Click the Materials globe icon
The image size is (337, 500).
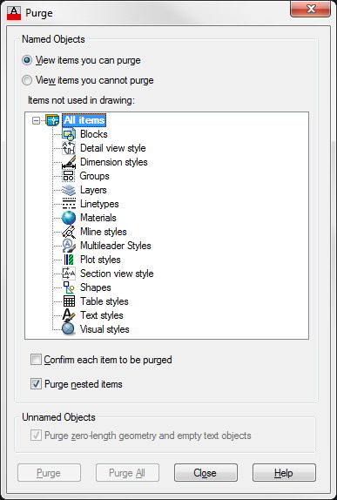(69, 218)
